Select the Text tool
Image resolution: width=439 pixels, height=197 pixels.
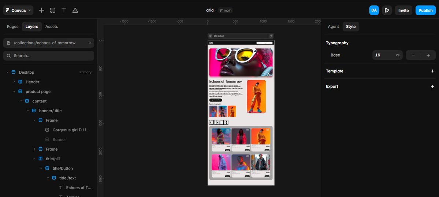(64, 10)
